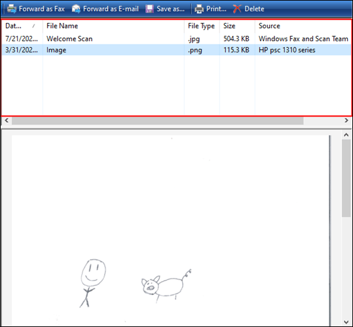The height and width of the screenshot is (327, 353).
Task: Sort by the Source column header
Action: (303, 26)
